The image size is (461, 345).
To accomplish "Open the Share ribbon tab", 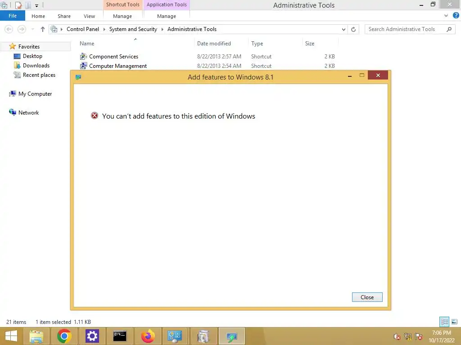I will [64, 16].
